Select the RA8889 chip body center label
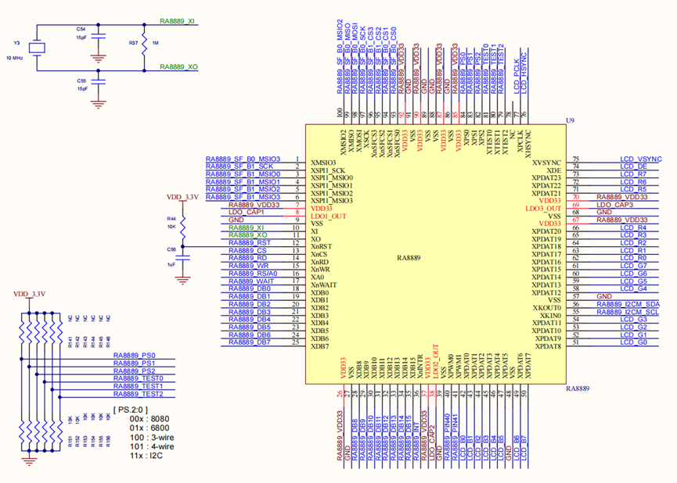677x483 pixels. click(x=409, y=258)
